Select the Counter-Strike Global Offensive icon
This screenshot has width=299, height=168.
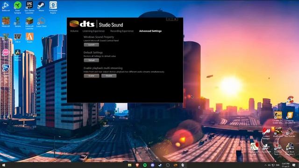click(278, 117)
